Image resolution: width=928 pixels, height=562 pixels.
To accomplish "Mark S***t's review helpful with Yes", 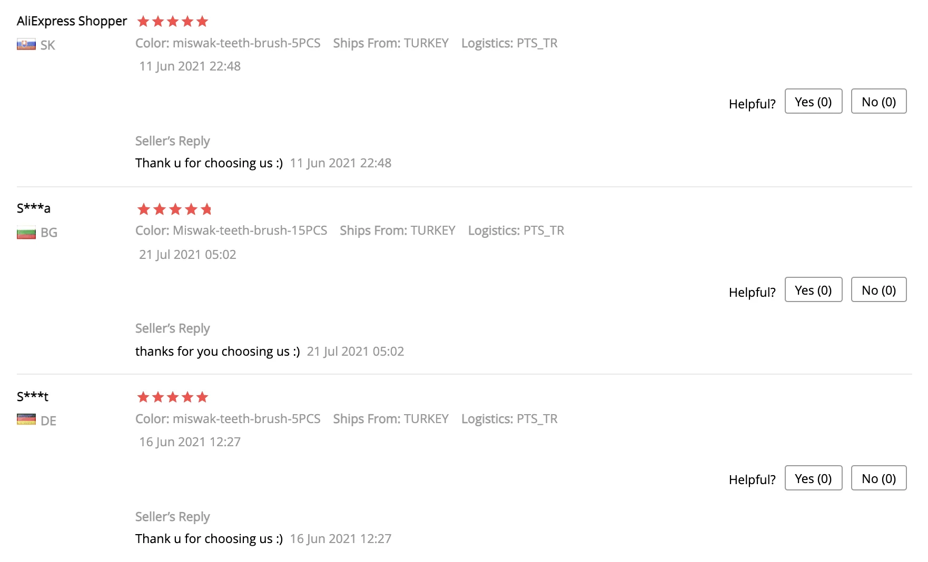I will (813, 478).
